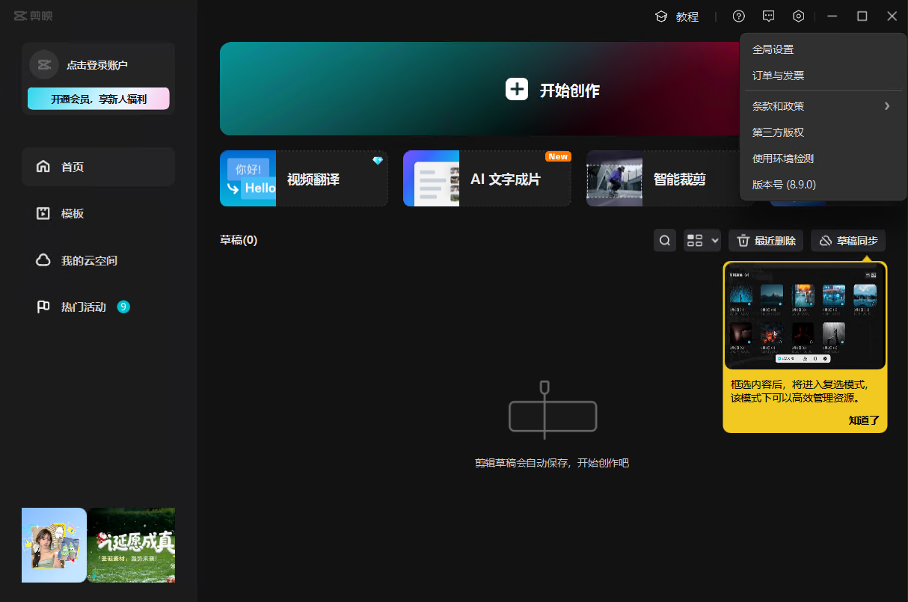
Task: Choose 使用环境检测 menu item
Action: tap(782, 159)
